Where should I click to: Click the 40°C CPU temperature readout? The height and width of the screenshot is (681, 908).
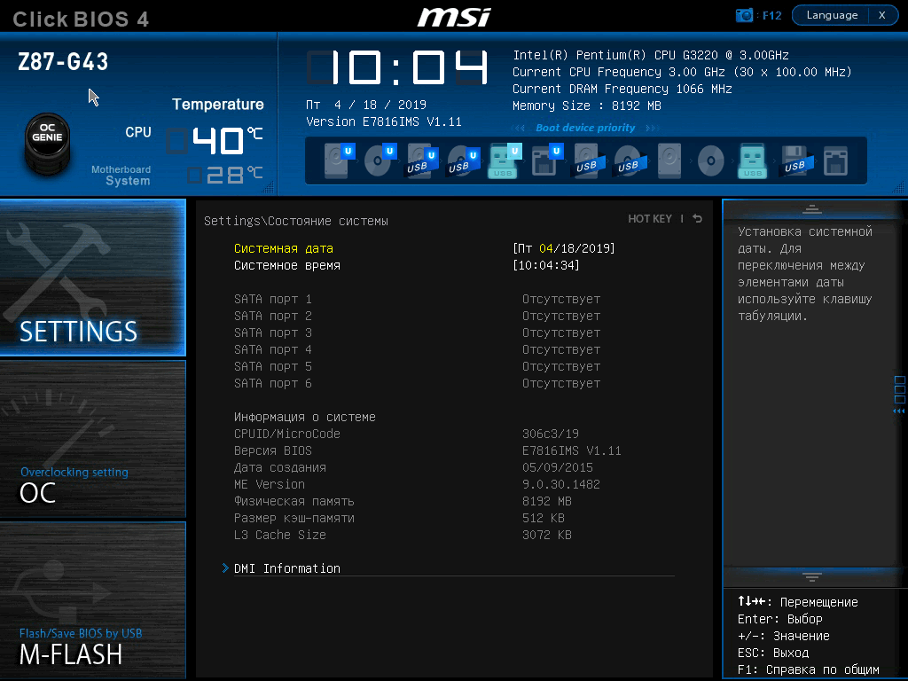[215, 141]
